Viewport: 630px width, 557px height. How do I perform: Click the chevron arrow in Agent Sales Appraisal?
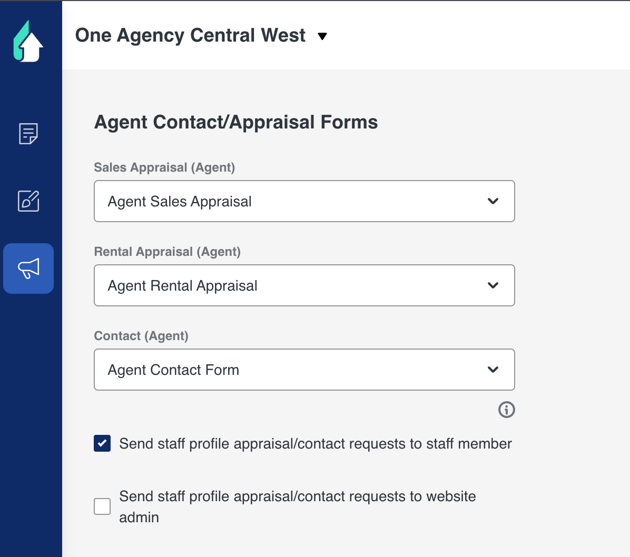click(x=493, y=201)
